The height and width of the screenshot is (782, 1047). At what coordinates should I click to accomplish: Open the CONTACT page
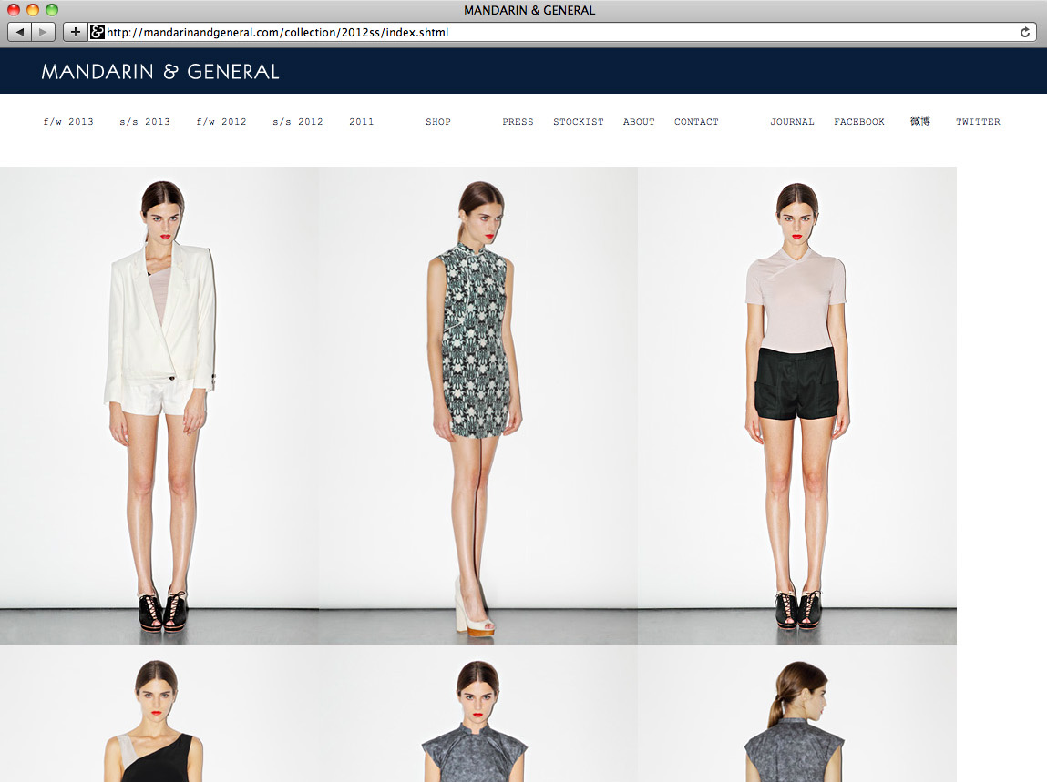click(696, 121)
